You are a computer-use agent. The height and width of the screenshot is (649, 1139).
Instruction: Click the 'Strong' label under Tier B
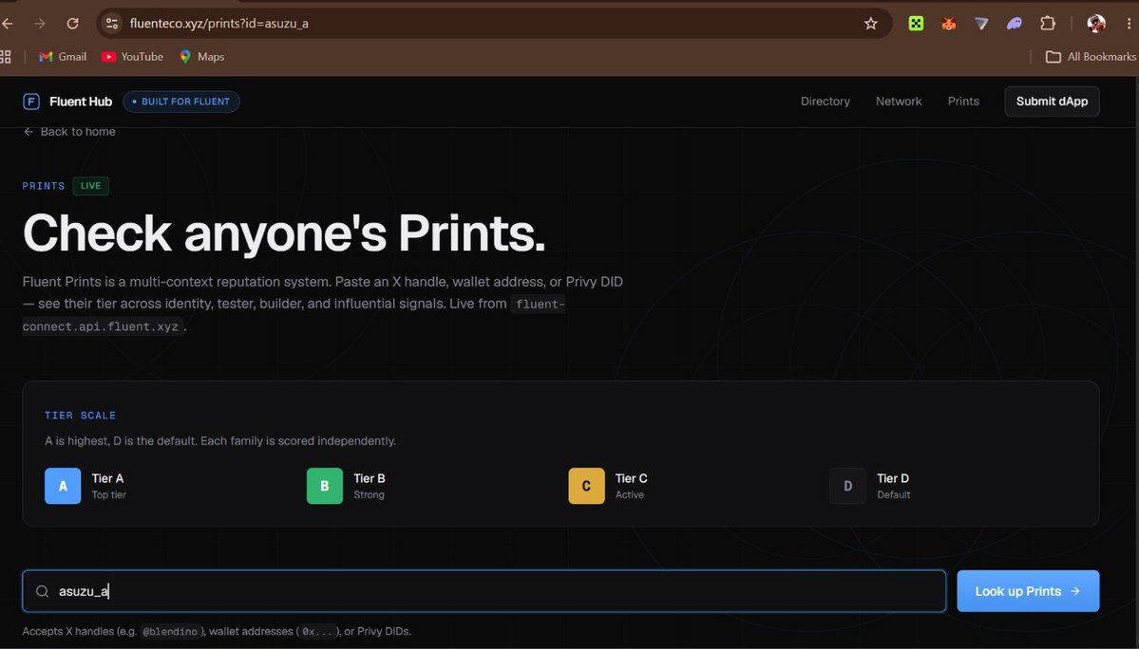(369, 494)
